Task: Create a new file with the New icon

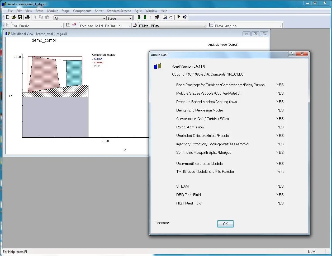Action: [8, 17]
